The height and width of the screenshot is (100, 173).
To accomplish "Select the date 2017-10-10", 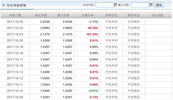I will coord(15,91).
